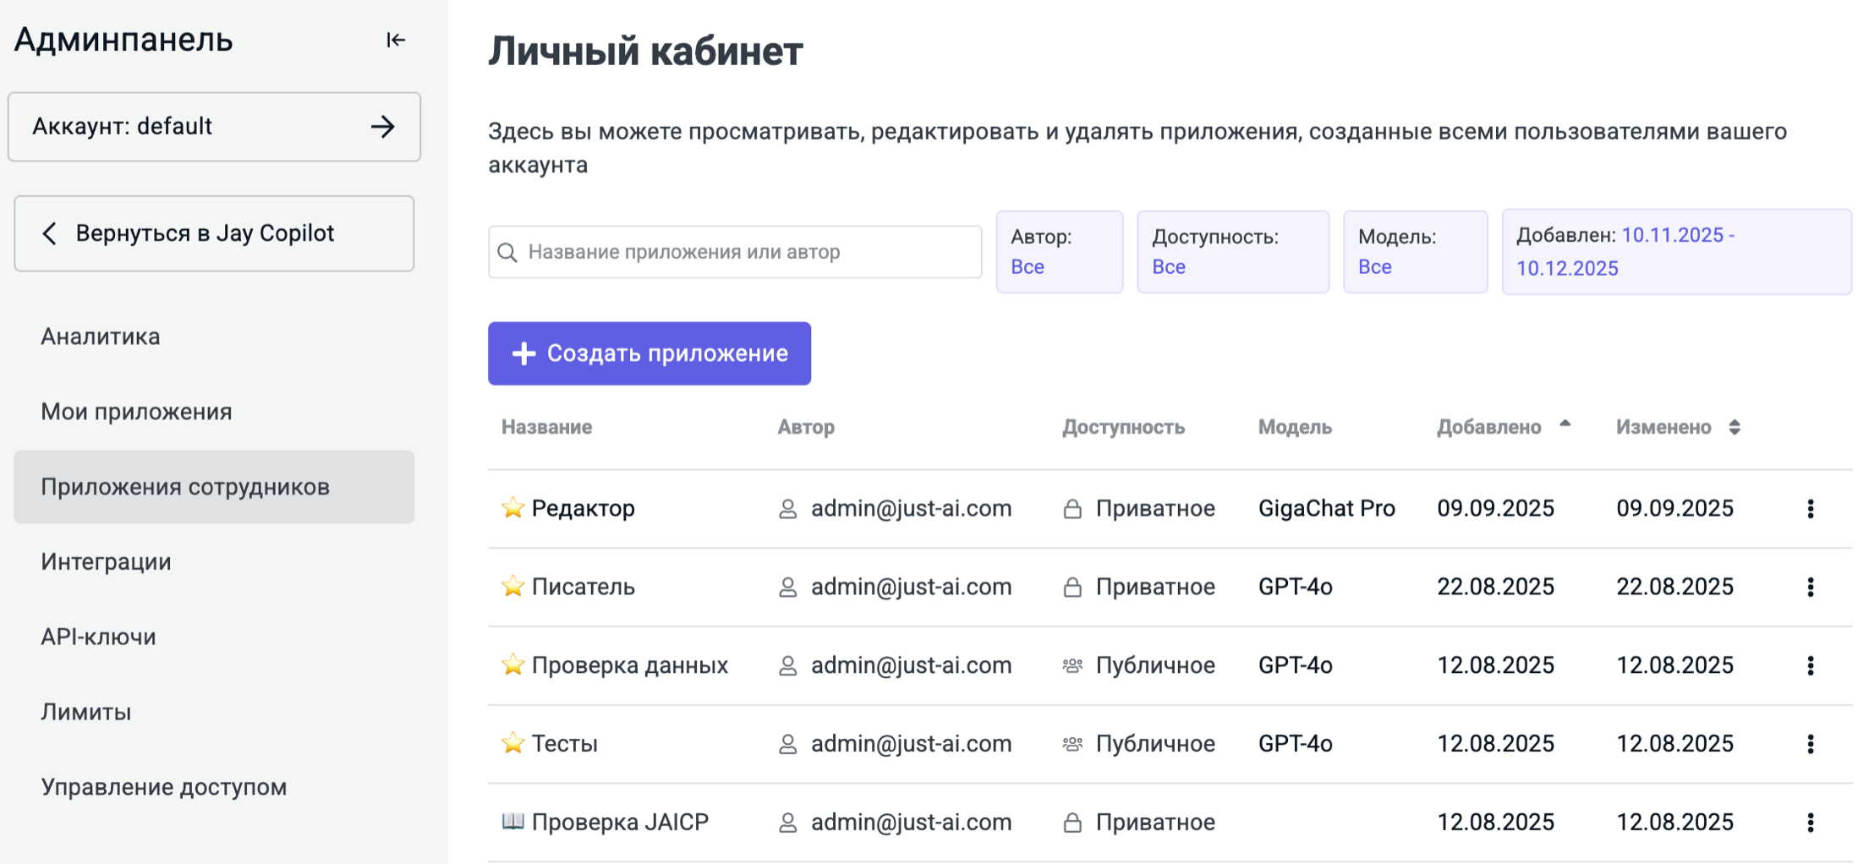
Task: Toggle the star next to Писатель
Action: [512, 586]
